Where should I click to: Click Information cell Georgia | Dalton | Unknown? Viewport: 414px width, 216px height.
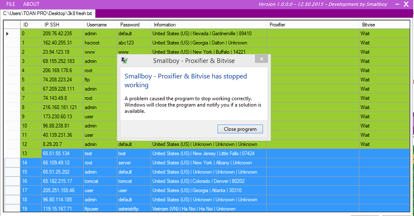(209, 43)
